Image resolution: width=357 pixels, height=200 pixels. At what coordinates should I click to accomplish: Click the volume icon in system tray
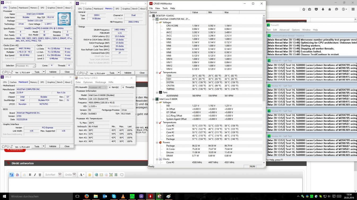(x=329, y=196)
